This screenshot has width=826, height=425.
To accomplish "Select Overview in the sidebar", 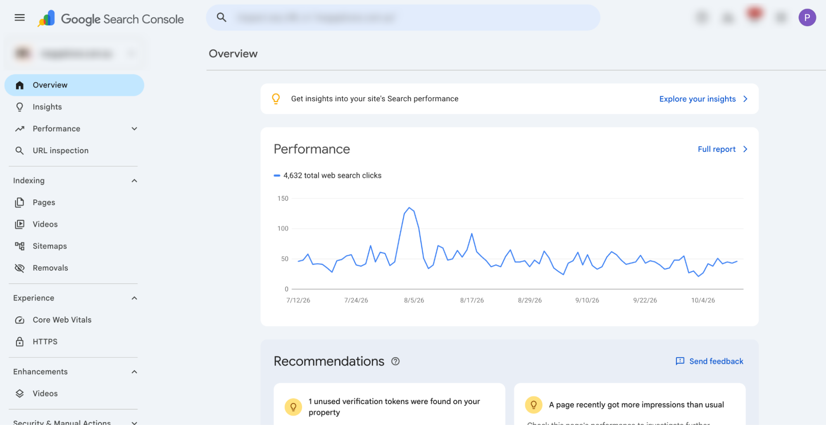I will click(x=74, y=85).
